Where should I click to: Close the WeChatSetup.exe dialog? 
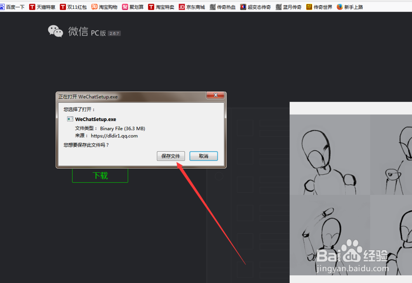tap(215, 95)
